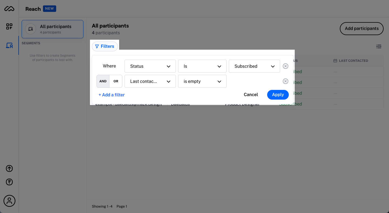Select the participants icon in the sidebar

coord(9,45)
